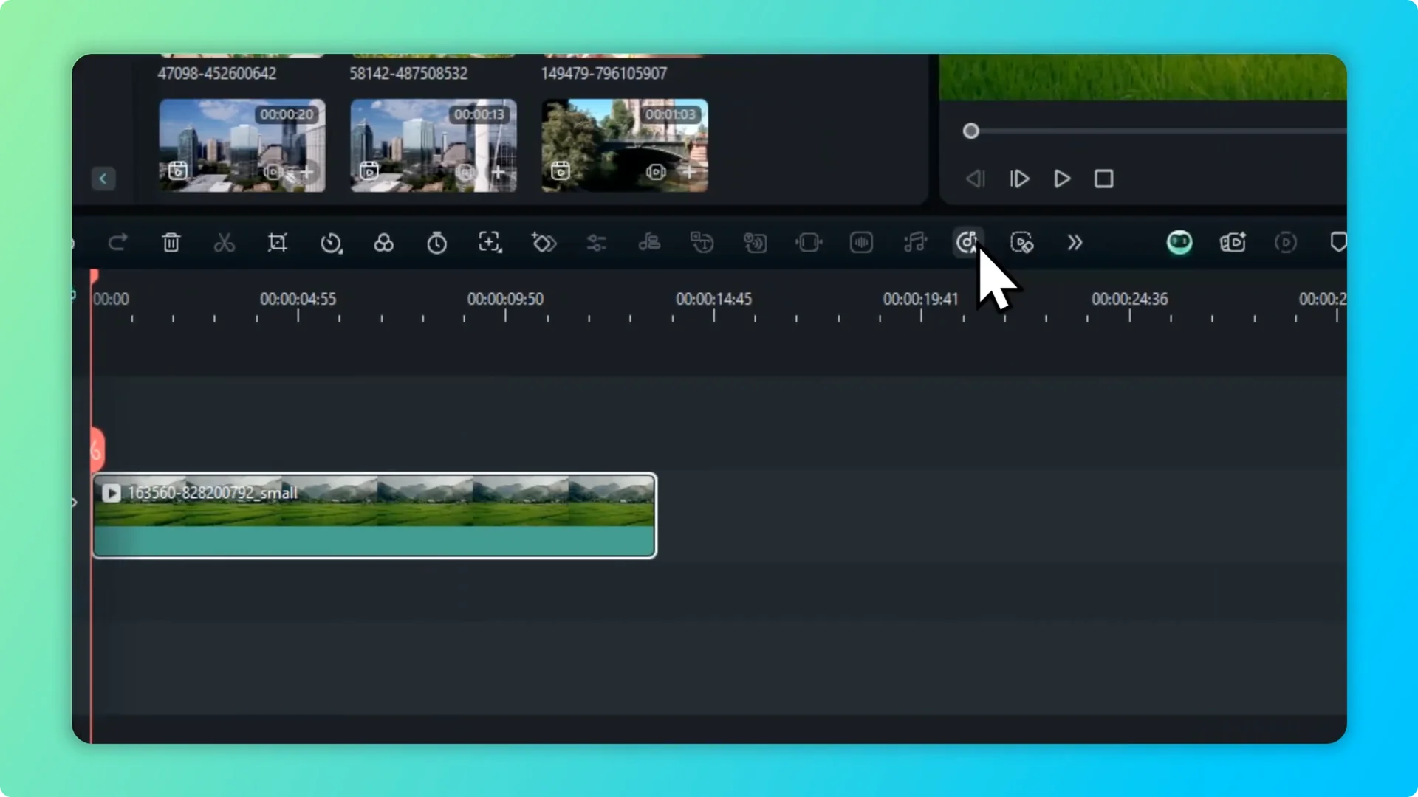This screenshot has height=797, width=1418.
Task: Add the 00:00:20 clip with plus icon
Action: tap(306, 172)
